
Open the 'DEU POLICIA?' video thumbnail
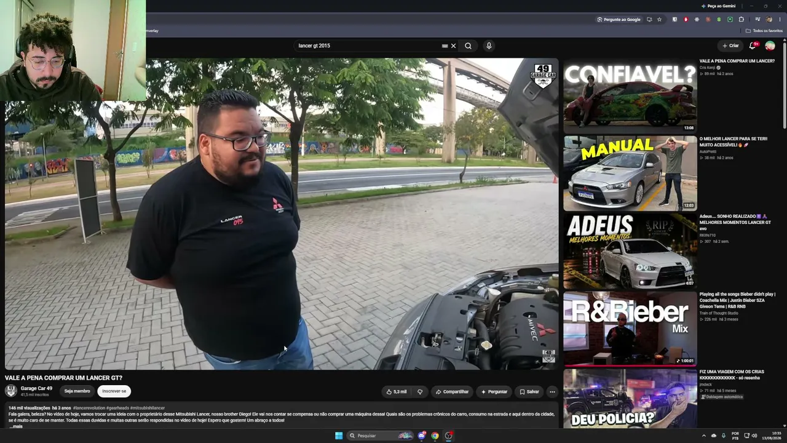[630, 398]
